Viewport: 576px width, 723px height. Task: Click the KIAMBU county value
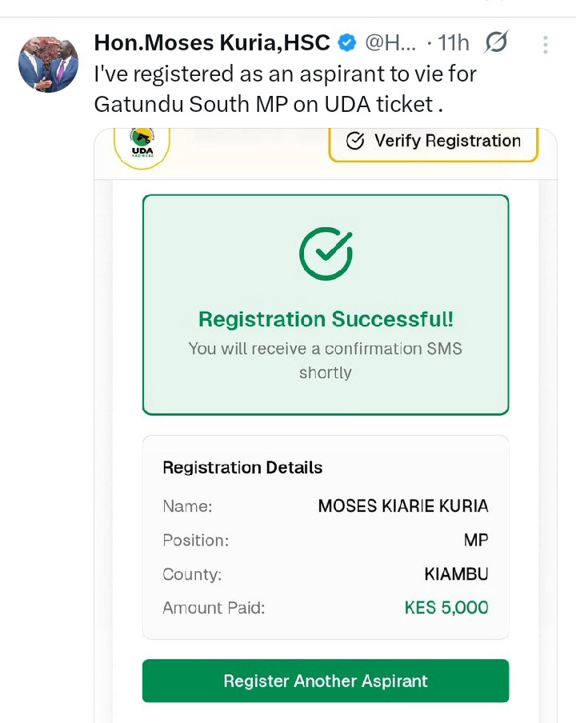click(x=456, y=574)
